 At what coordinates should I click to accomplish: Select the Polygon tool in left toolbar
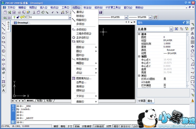coord(3,38)
